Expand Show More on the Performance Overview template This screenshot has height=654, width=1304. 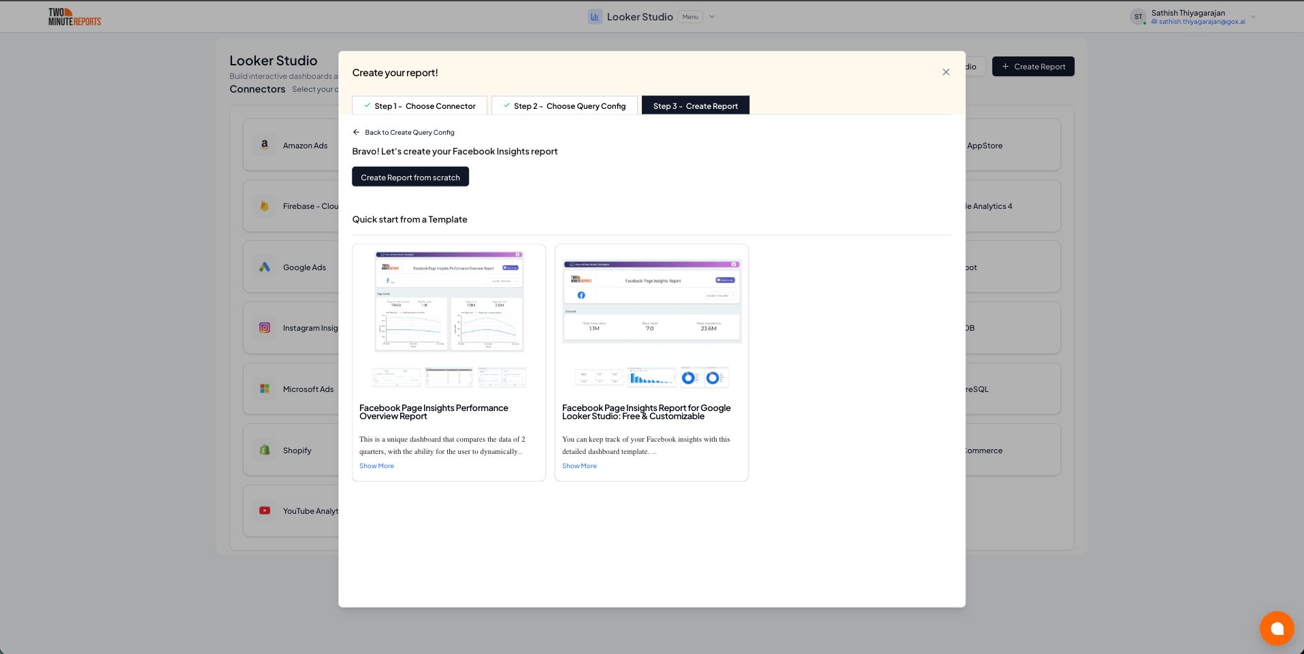tap(376, 465)
